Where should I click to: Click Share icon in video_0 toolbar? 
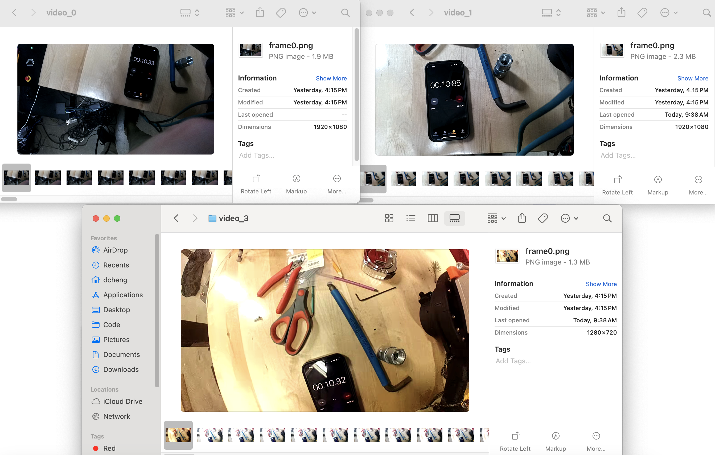[260, 13]
